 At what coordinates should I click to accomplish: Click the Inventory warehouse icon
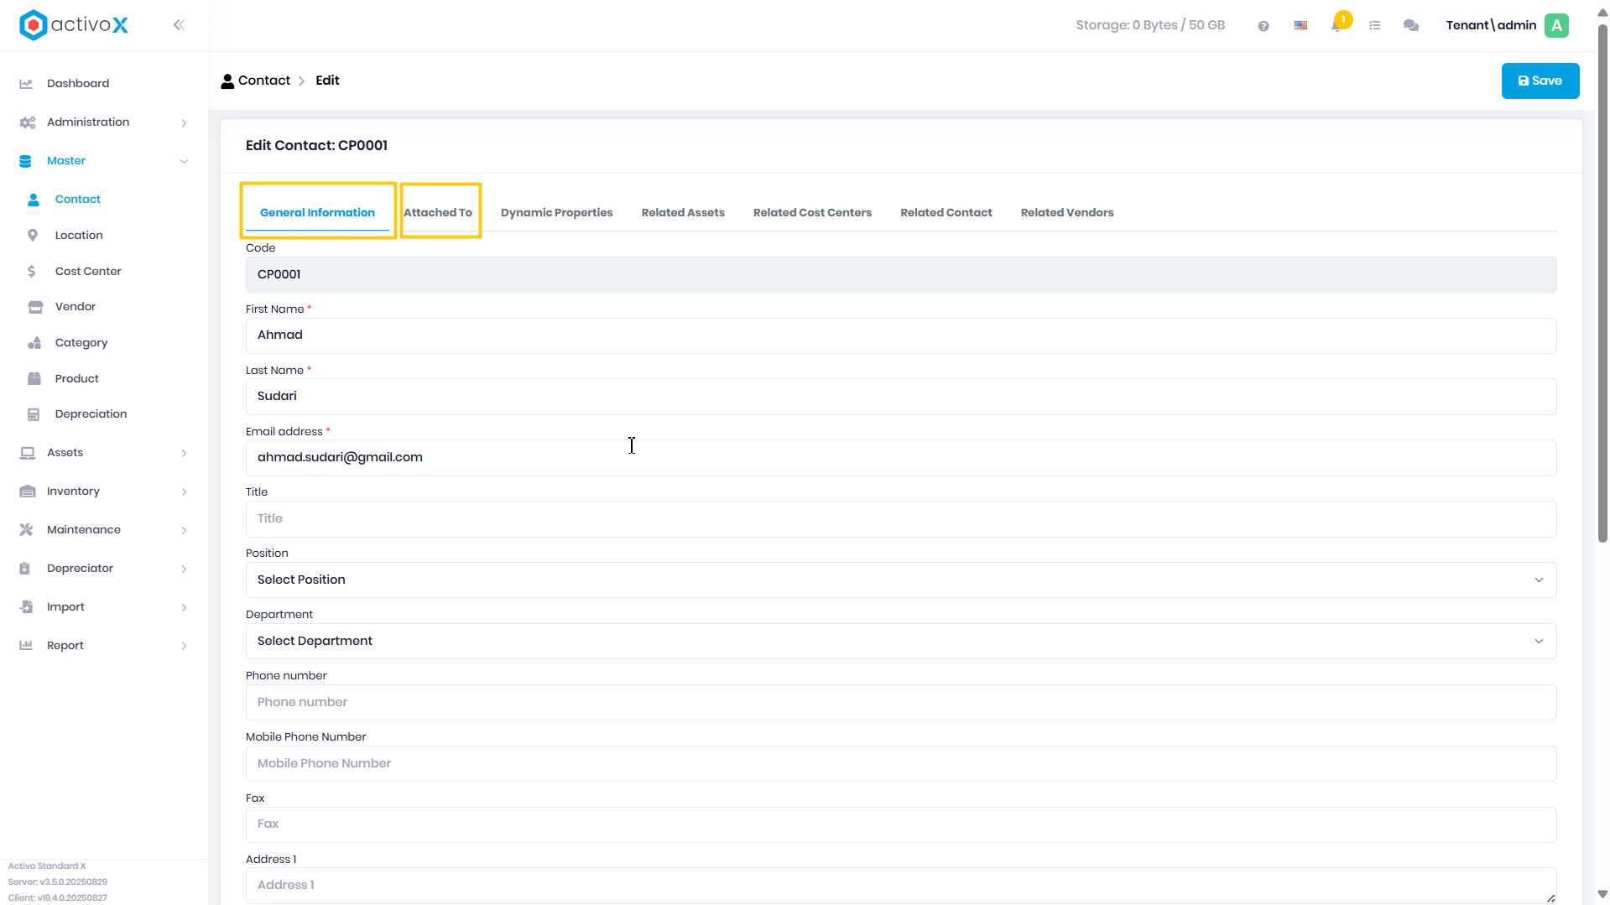28,492
